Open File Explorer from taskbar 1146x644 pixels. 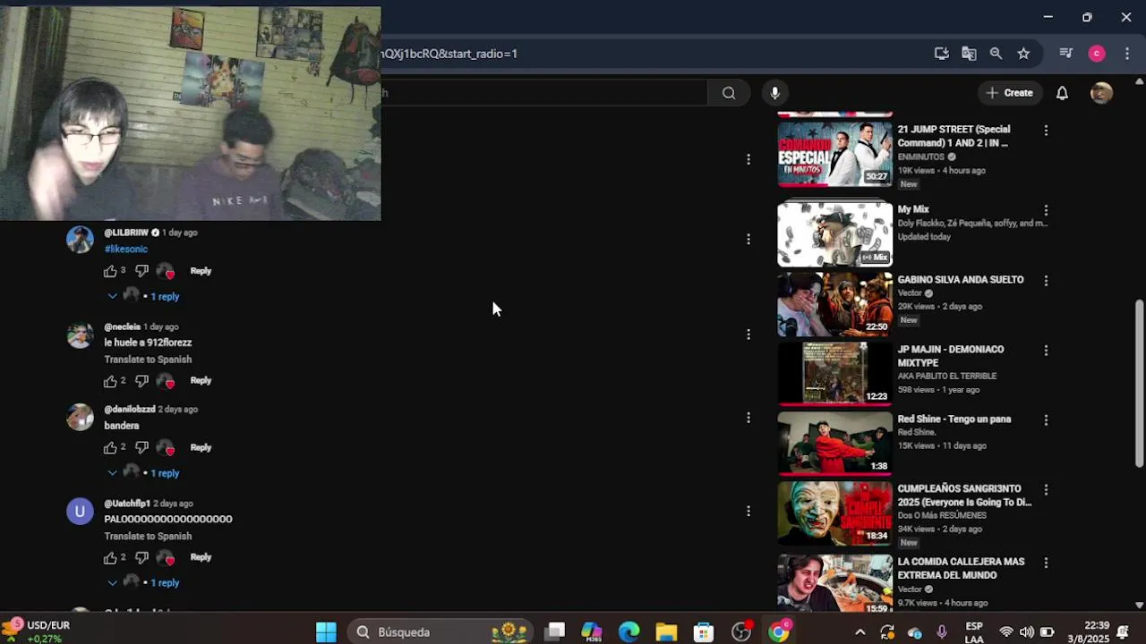tap(666, 632)
